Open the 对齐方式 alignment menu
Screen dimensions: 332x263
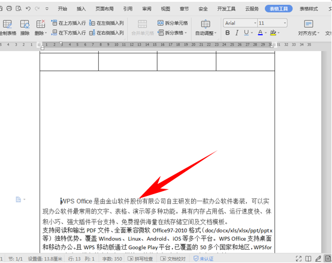(309, 28)
